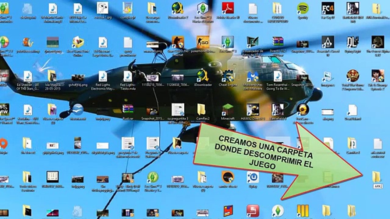Select the Red Lights Electronis mp3 file
The image size is (390, 219).
point(103,76)
